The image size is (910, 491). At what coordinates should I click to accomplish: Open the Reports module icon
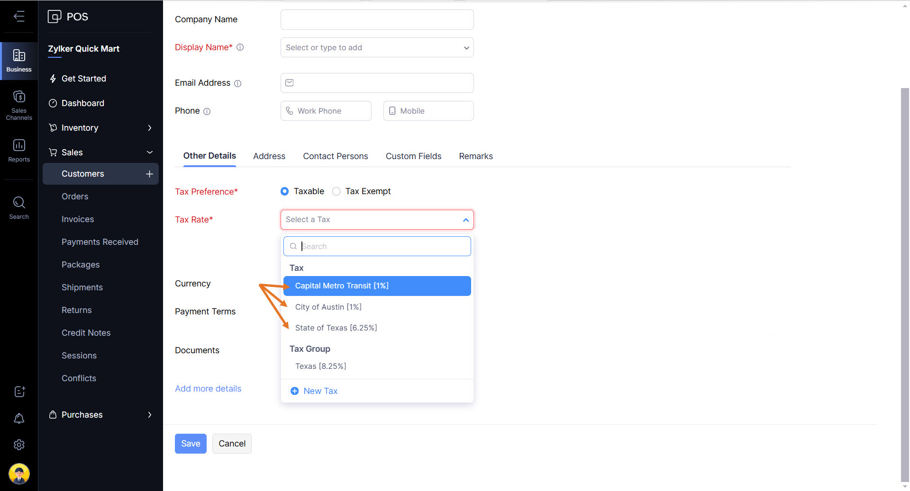pos(19,150)
